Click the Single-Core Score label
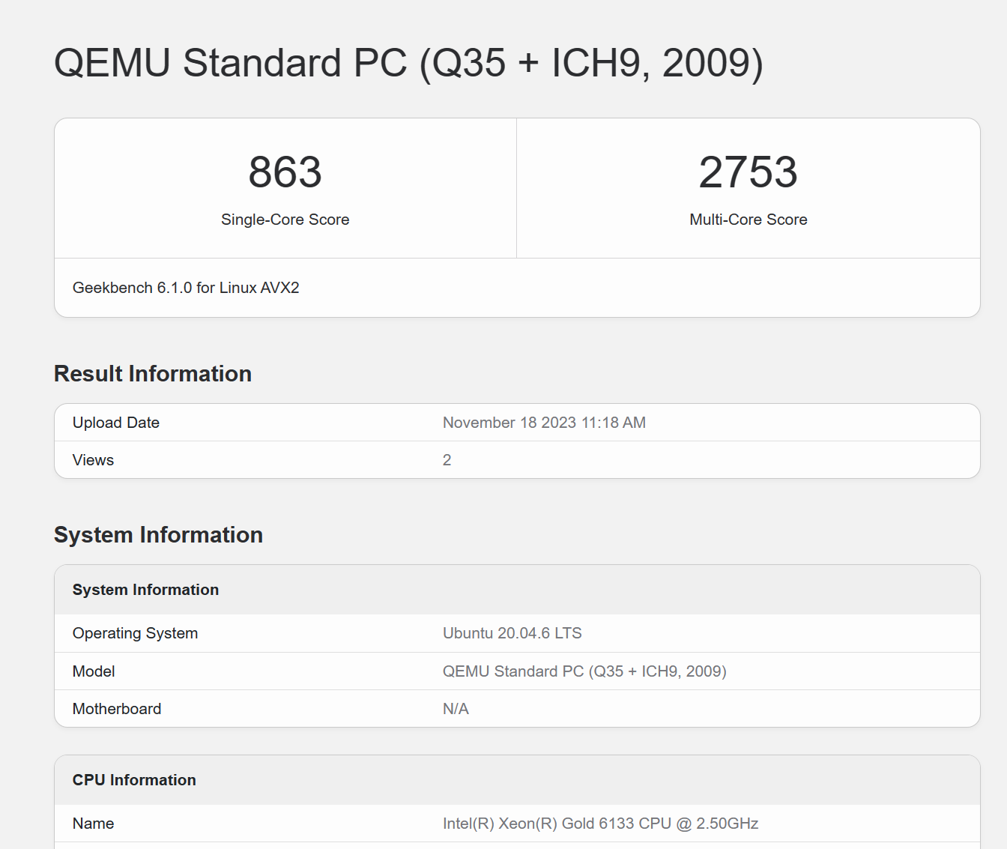1007x849 pixels. pyautogui.click(x=285, y=220)
